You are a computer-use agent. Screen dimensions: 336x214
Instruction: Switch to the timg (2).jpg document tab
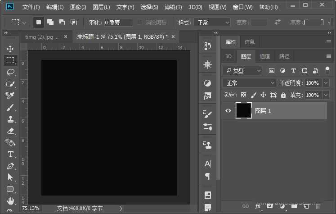pos(42,36)
